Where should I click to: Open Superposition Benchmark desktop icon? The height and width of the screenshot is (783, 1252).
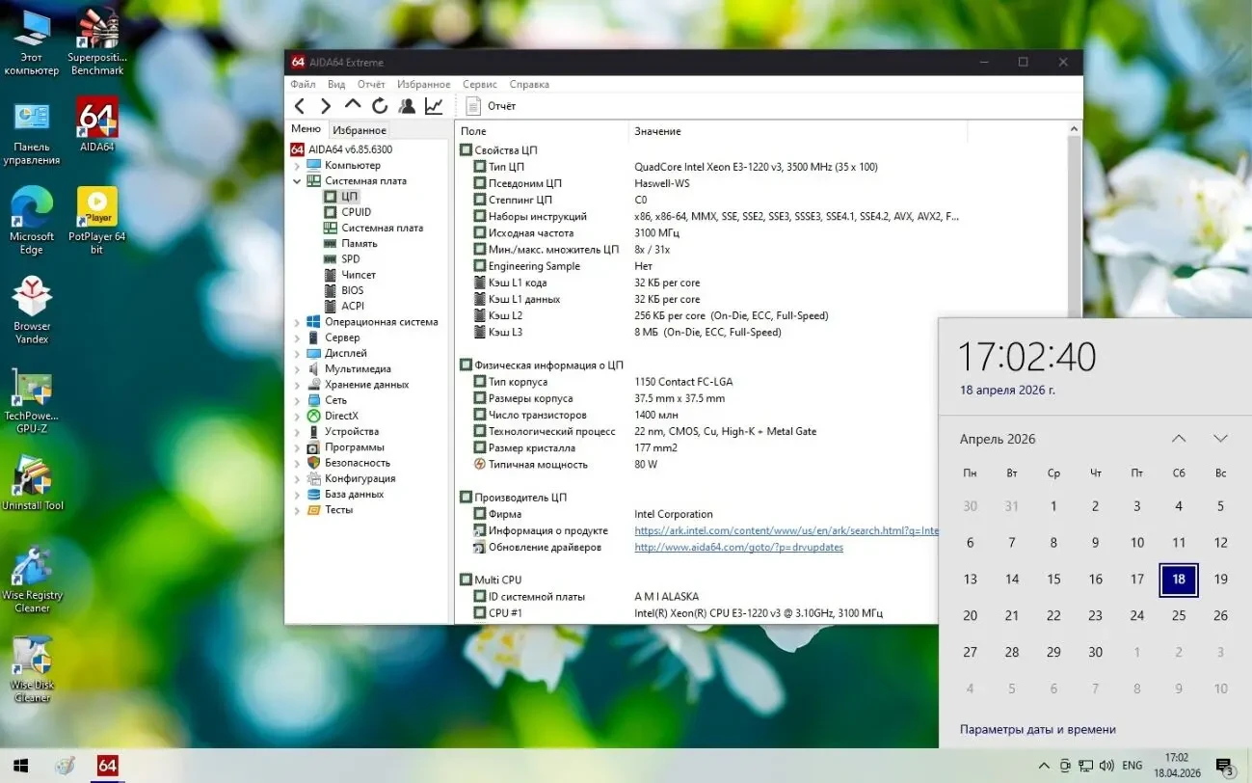(97, 41)
